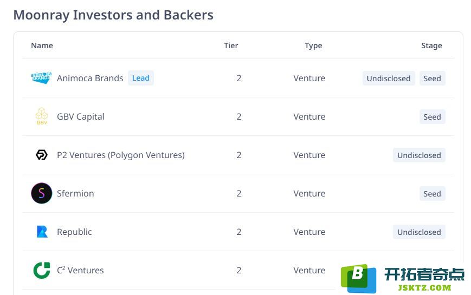
Task: Sort by the Stage column header
Action: click(431, 45)
